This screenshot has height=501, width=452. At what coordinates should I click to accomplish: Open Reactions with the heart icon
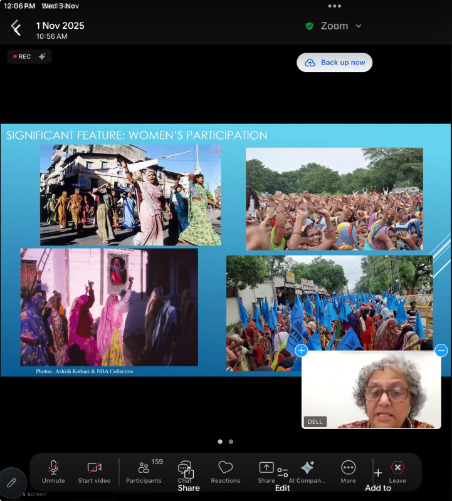tap(225, 472)
